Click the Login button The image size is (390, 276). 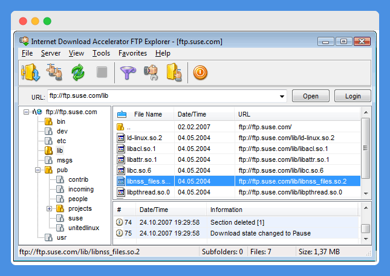pyautogui.click(x=353, y=96)
